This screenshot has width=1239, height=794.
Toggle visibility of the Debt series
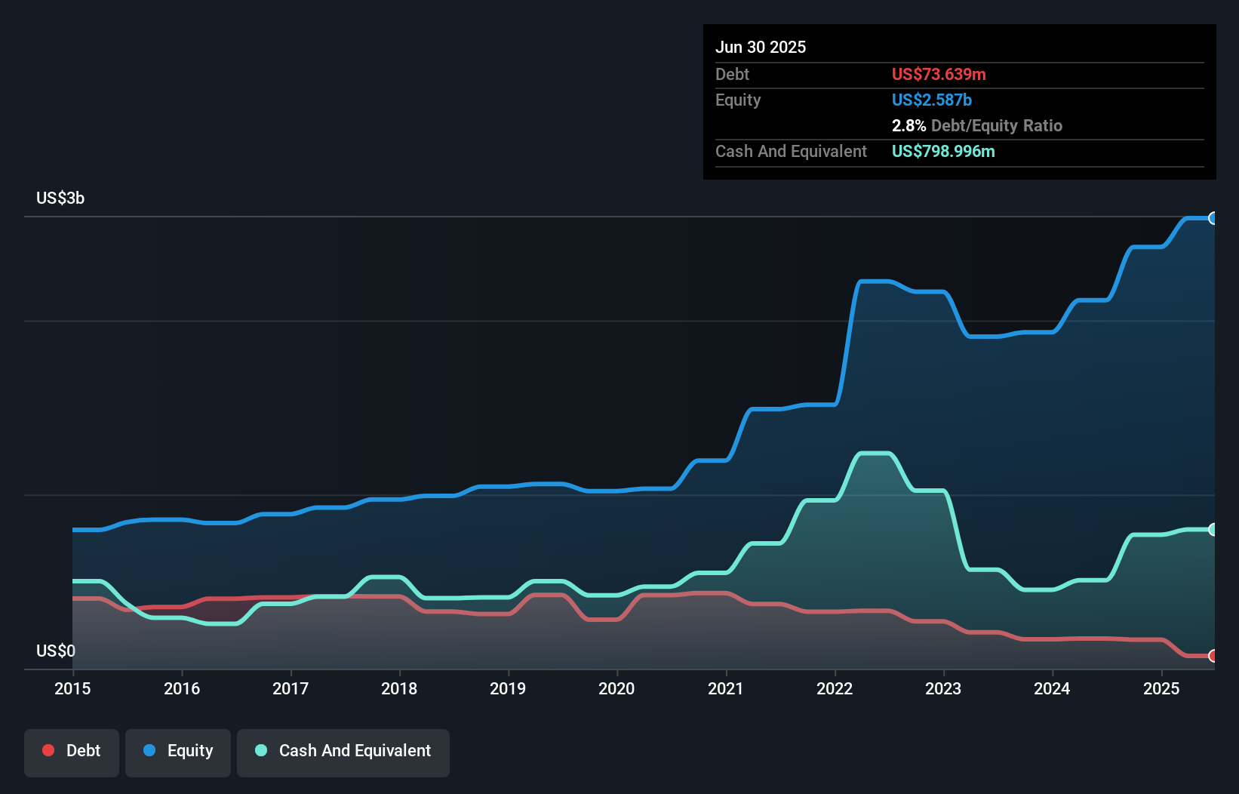72,752
